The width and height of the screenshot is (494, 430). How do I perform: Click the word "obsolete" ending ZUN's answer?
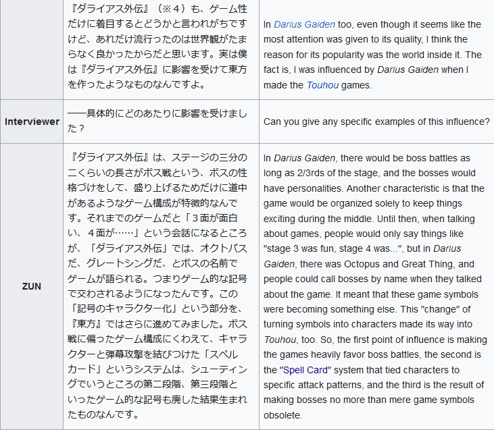coord(284,416)
